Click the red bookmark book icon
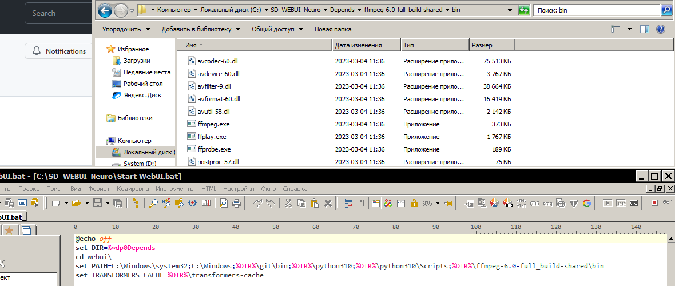The image size is (675, 286). pos(206,203)
